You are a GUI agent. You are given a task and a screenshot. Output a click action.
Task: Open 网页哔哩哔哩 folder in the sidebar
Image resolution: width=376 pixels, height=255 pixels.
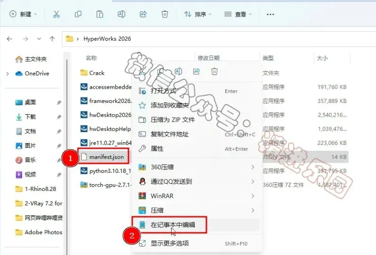click(x=39, y=218)
